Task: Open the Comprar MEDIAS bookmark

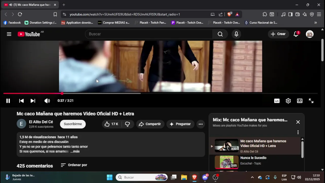Action: click(x=113, y=23)
